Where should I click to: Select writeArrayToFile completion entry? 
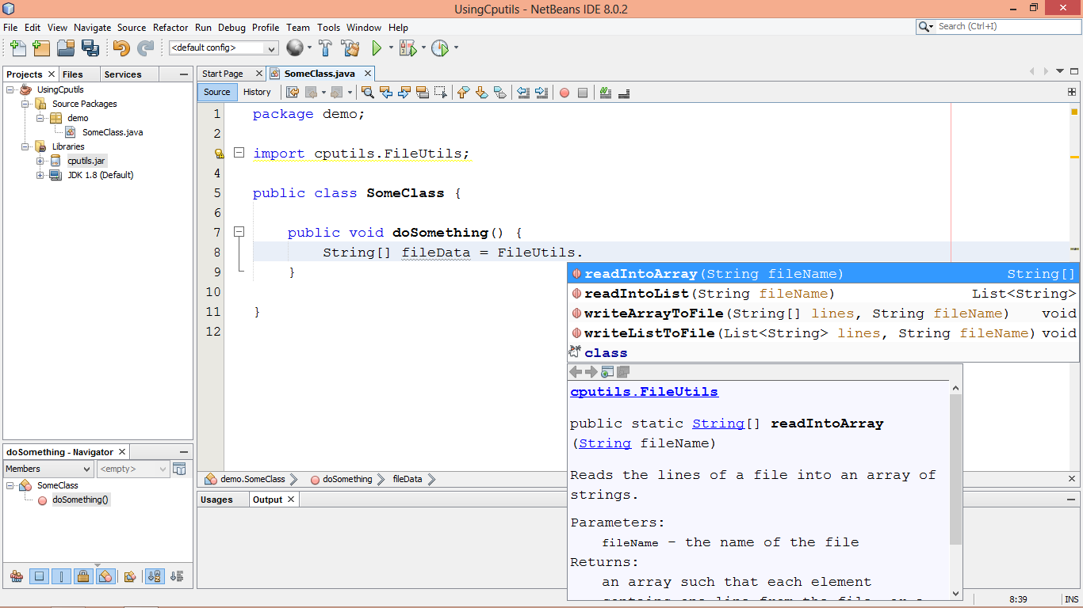[x=823, y=313]
